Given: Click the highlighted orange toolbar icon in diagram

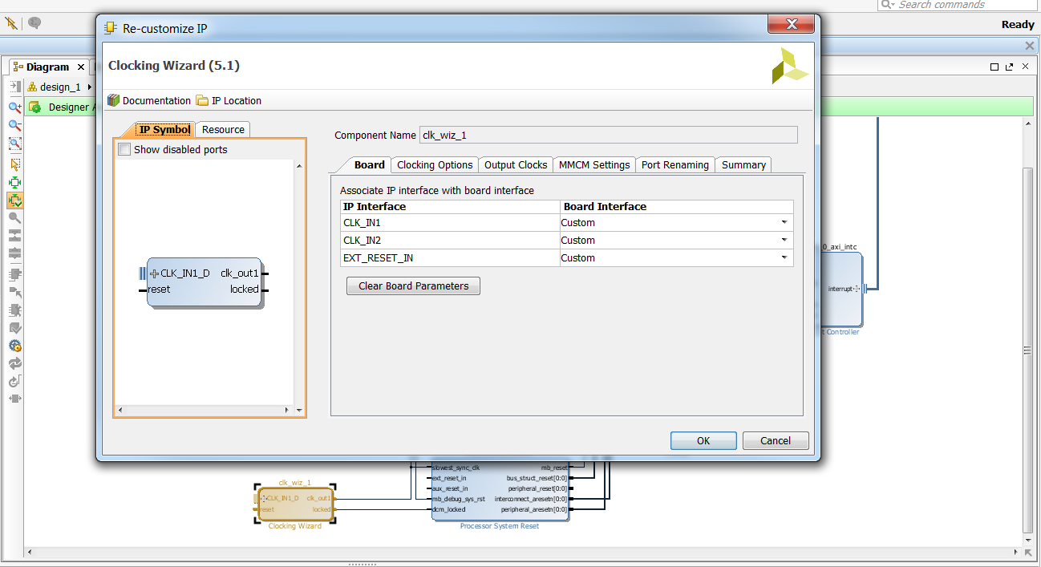Looking at the screenshot, I should pyautogui.click(x=14, y=200).
